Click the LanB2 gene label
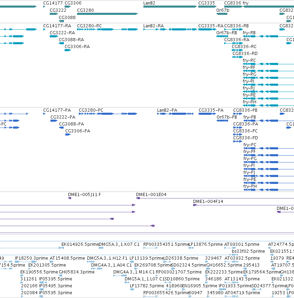 pos(149,3)
